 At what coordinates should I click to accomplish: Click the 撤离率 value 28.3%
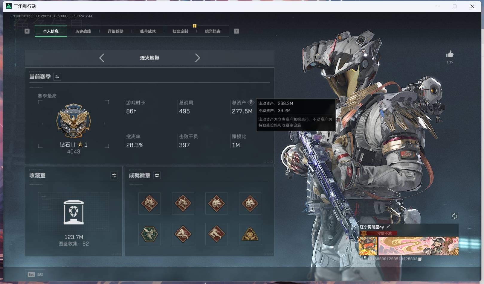[135, 145]
